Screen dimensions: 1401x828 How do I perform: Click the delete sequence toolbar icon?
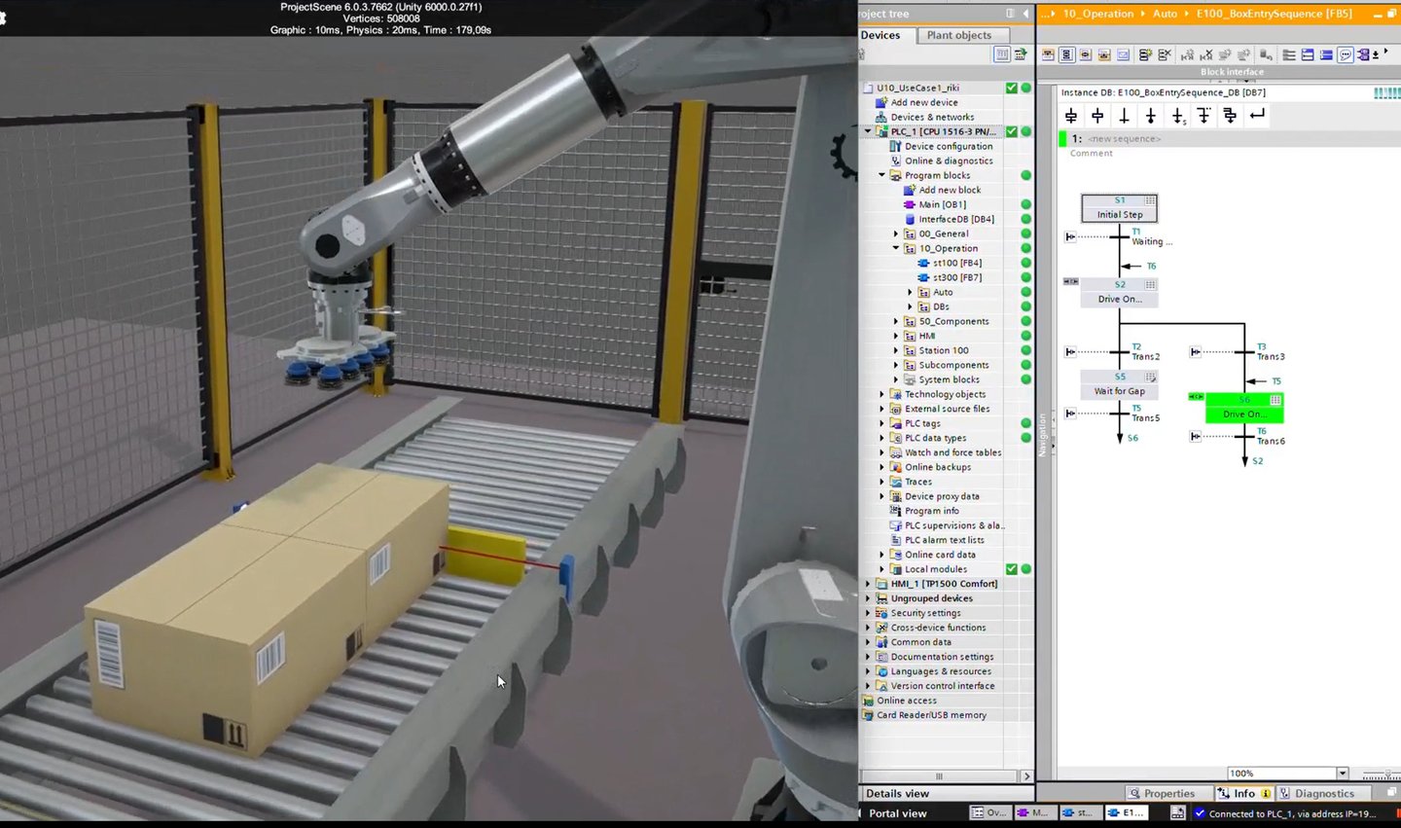coord(1165,54)
